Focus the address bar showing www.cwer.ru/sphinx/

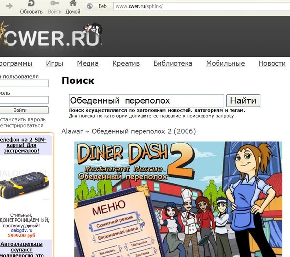202,6
